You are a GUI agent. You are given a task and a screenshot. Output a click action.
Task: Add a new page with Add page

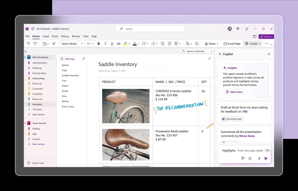67,58
